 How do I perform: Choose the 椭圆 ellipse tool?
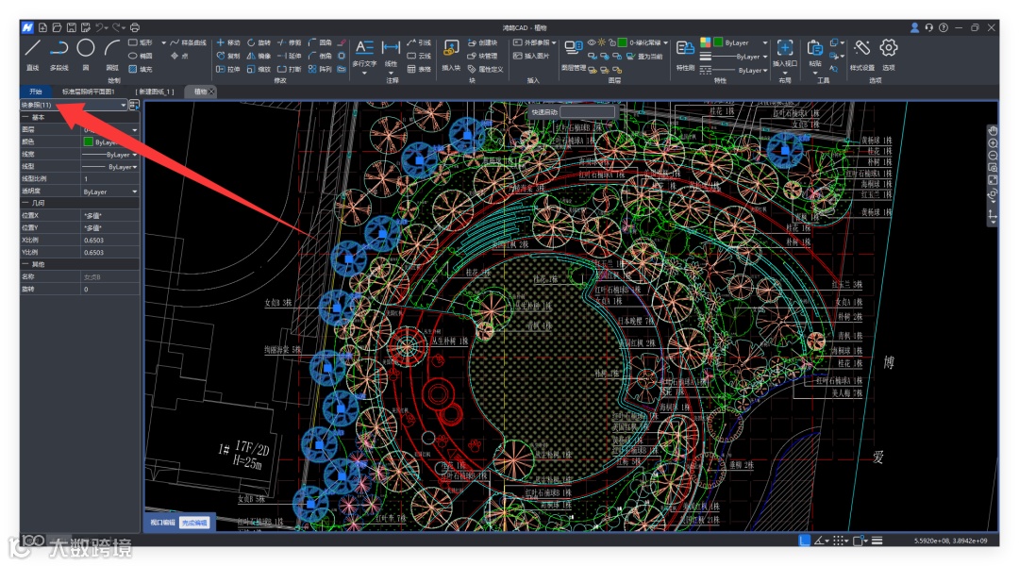[x=141, y=56]
